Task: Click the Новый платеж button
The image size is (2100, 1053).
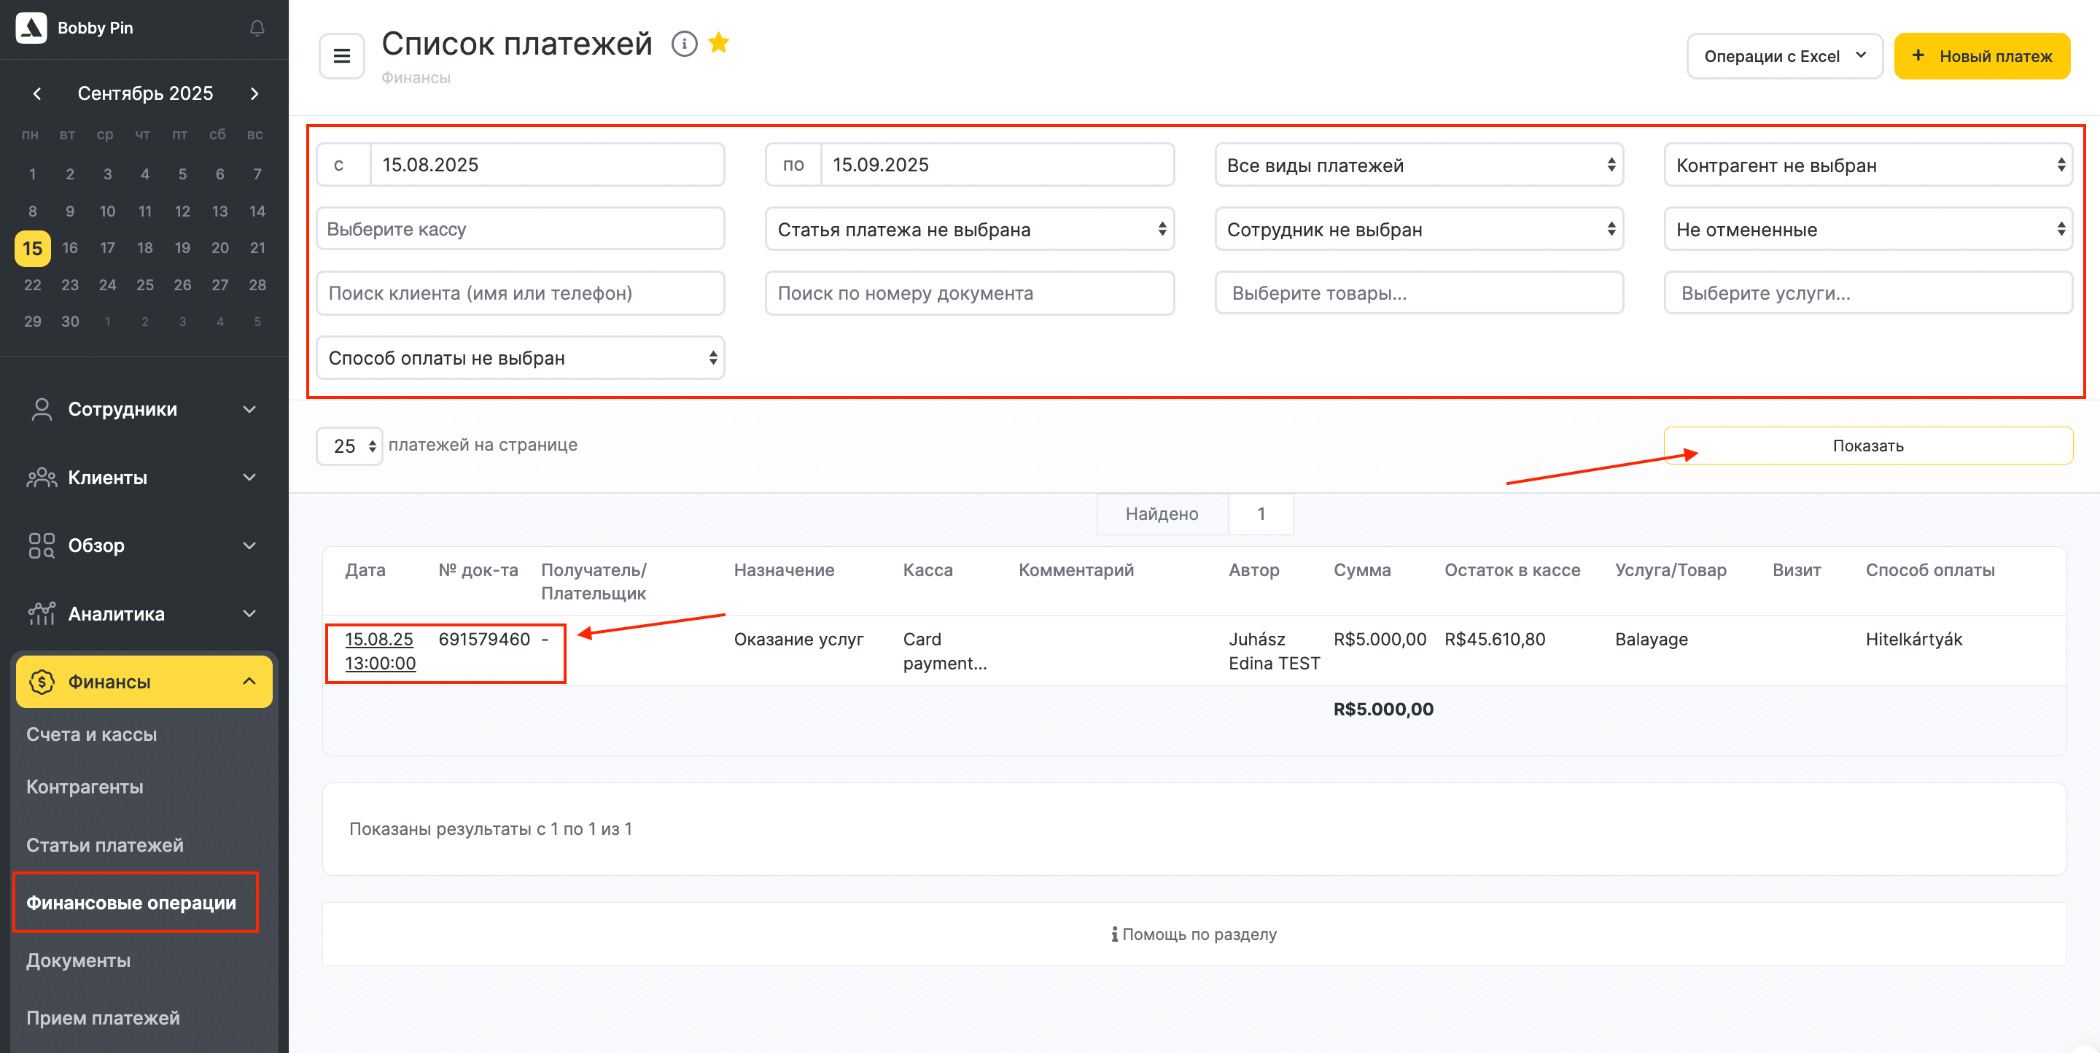Action: [1981, 56]
